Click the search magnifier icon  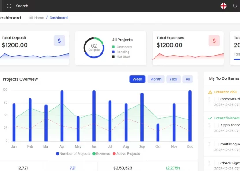[x=9, y=6]
